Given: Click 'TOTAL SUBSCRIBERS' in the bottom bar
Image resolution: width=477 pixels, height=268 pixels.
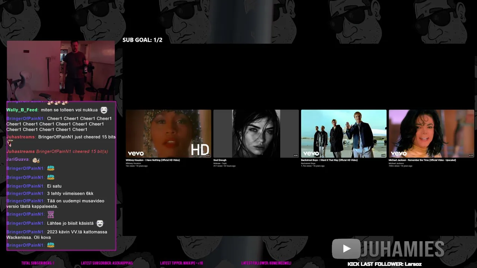Looking at the screenshot, I should pyautogui.click(x=38, y=263).
